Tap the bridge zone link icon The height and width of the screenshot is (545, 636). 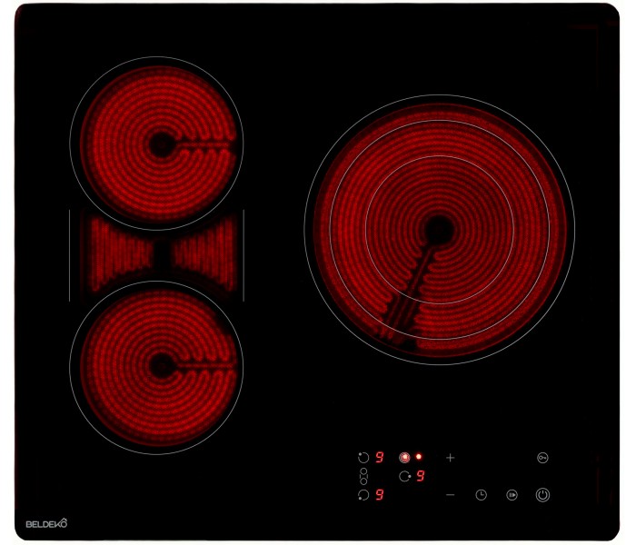tap(363, 476)
